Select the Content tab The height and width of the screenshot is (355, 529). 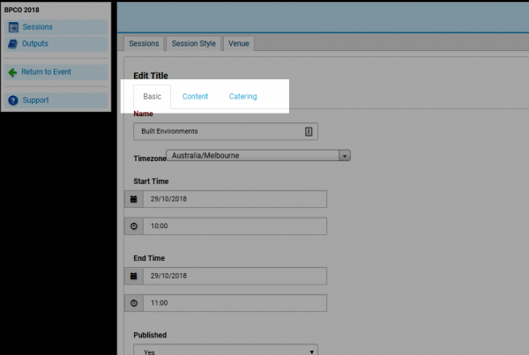tap(195, 96)
